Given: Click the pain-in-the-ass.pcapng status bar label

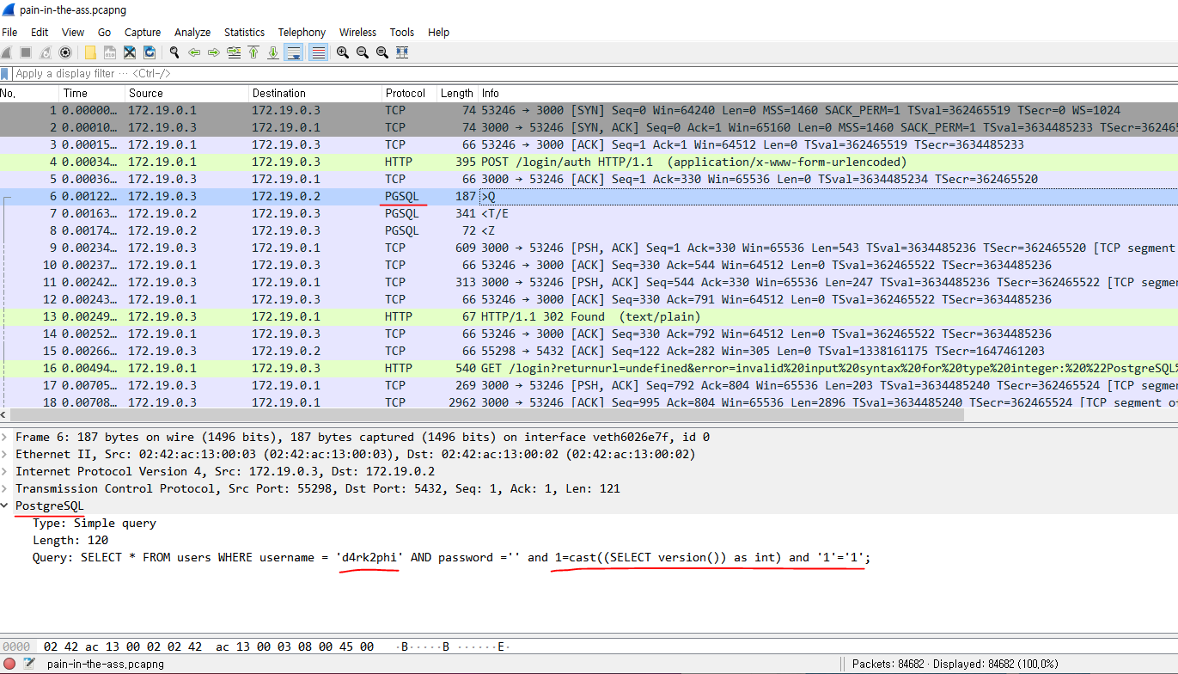Looking at the screenshot, I should 105,664.
